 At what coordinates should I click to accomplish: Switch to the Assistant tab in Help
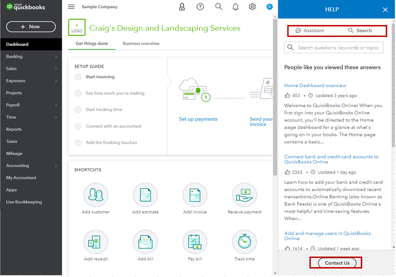pyautogui.click(x=310, y=31)
